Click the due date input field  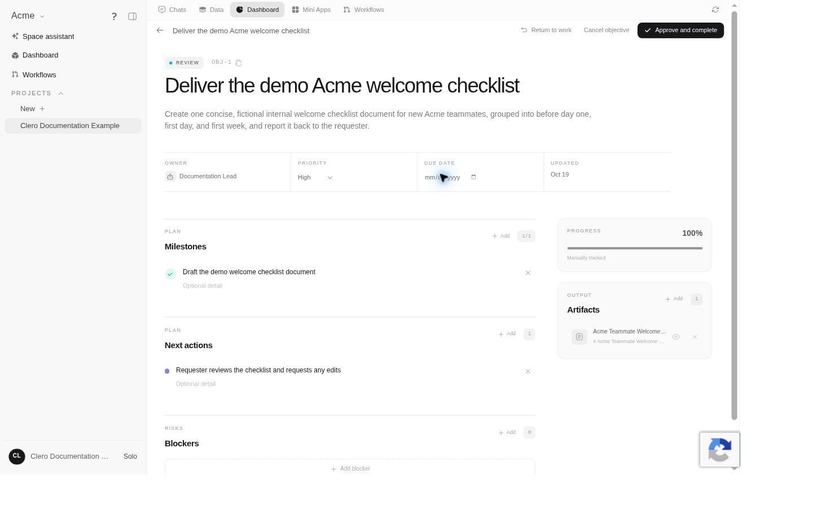point(451,177)
